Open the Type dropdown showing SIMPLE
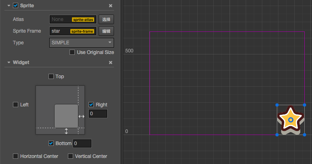 [81, 42]
